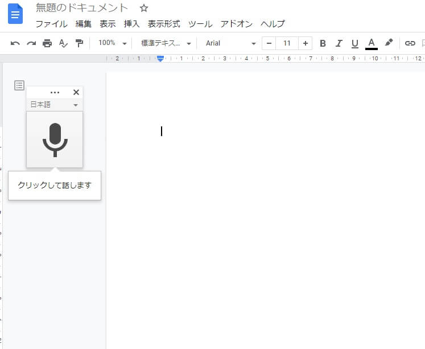Select the paint format roller icon

tap(79, 43)
